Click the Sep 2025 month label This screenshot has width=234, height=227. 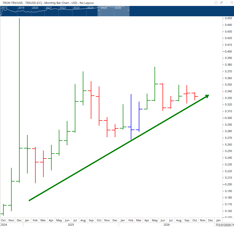91,220
